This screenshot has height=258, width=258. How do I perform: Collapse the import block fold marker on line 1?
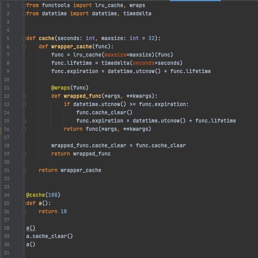coord(24,6)
